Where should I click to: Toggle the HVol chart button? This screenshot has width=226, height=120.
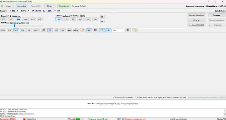pyautogui.click(x=70, y=30)
